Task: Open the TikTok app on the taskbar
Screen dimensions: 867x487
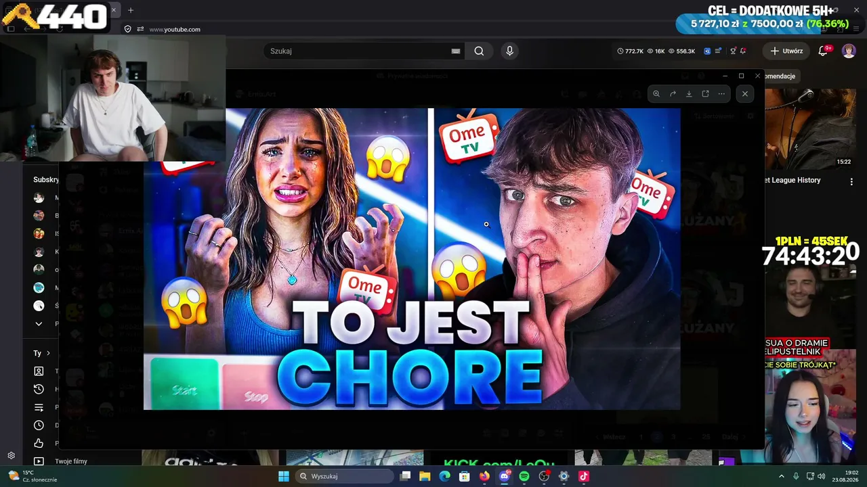Action: [x=584, y=476]
